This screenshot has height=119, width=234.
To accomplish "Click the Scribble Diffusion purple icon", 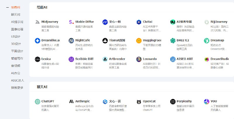I will tap(71, 59).
